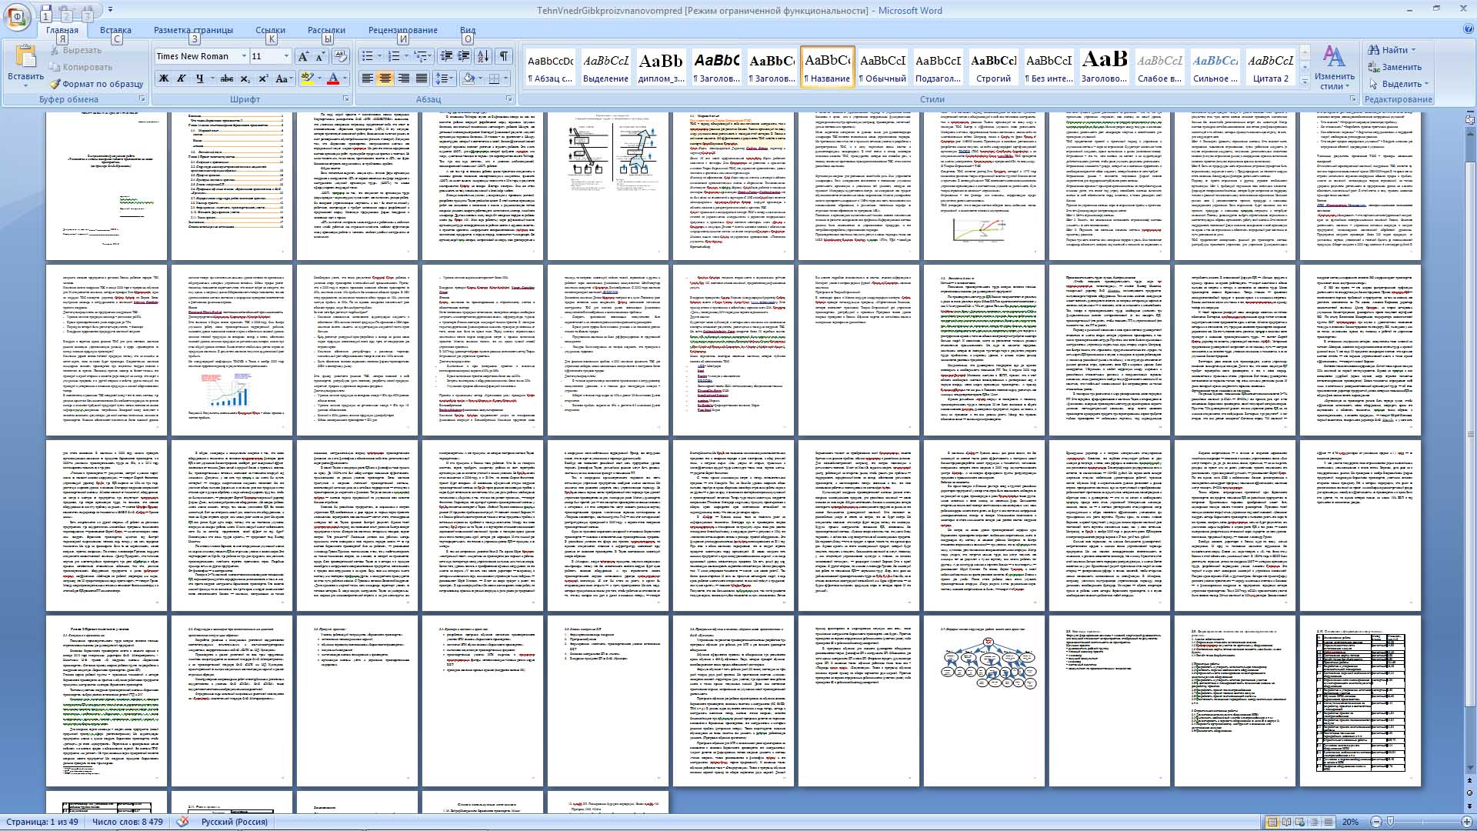Click the bulleted list icon

click(368, 56)
